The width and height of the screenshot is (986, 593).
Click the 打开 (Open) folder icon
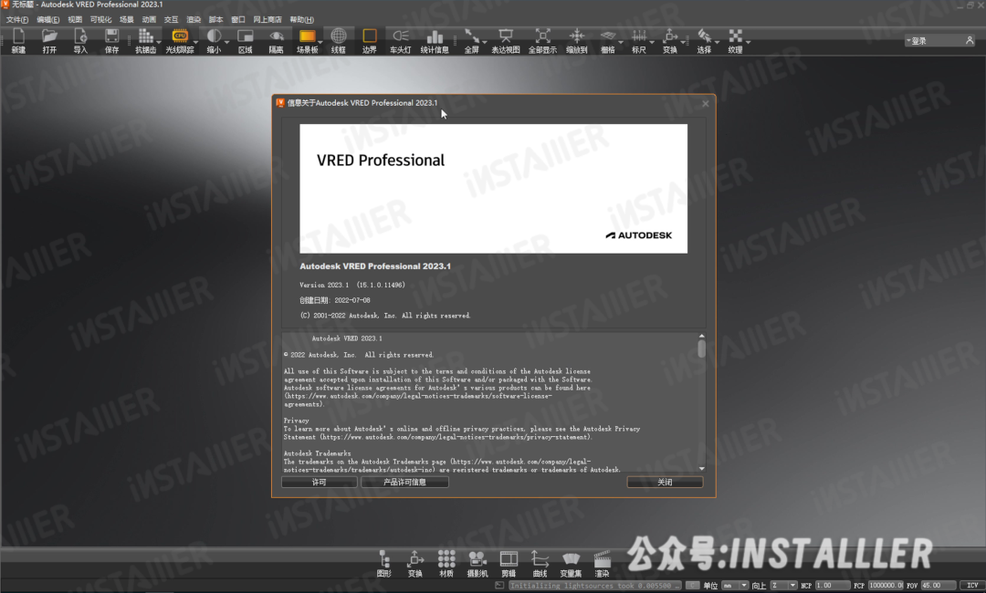(49, 41)
